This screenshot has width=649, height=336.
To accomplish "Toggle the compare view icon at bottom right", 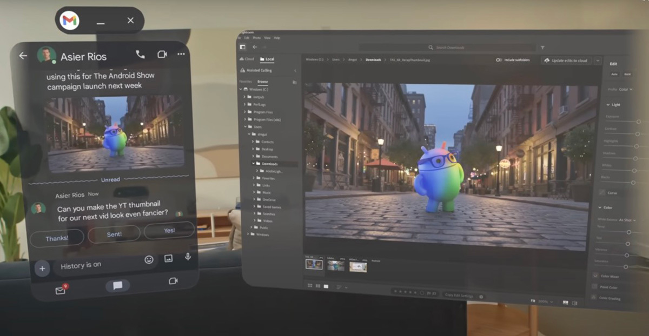I will tap(574, 303).
